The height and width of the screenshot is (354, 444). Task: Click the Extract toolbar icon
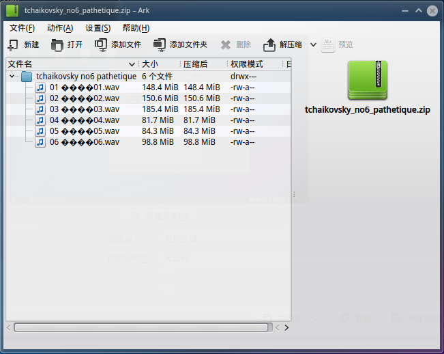tap(269, 45)
